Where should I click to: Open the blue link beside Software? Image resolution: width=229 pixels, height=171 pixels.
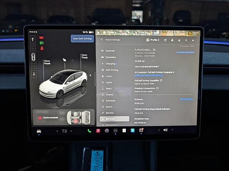(186, 99)
